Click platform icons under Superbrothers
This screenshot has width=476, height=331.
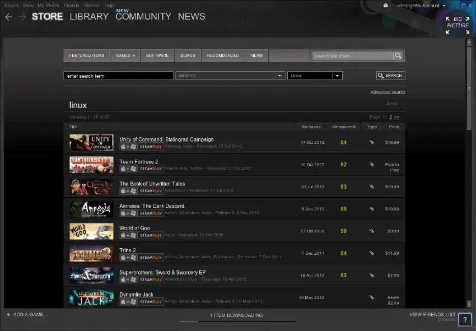pyautogui.click(x=128, y=279)
